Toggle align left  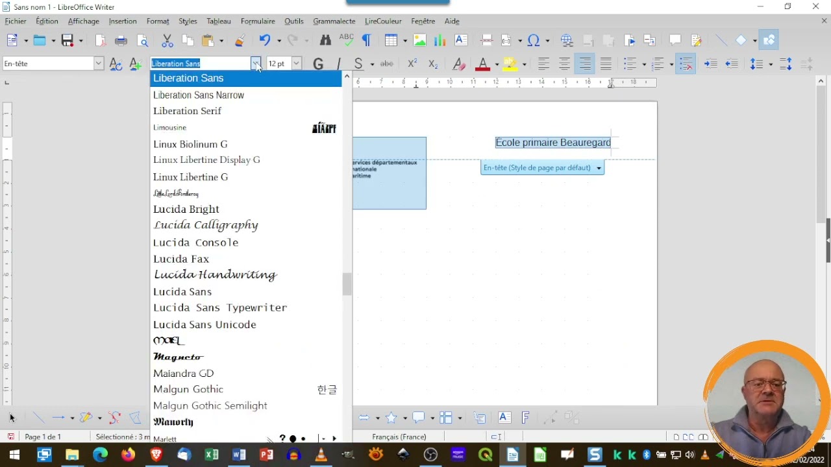(x=544, y=64)
